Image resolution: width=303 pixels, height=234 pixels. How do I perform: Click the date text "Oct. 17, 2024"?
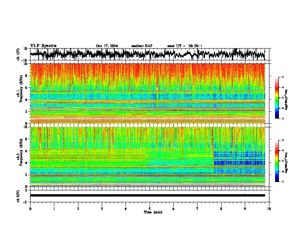pyautogui.click(x=107, y=46)
